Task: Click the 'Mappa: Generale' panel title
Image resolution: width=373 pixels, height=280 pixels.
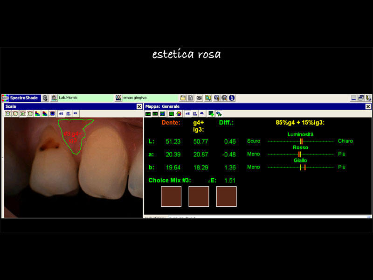Action: [x=162, y=106]
